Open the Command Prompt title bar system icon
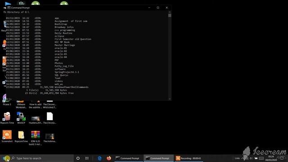288x162 pixels. [x=9, y=8]
